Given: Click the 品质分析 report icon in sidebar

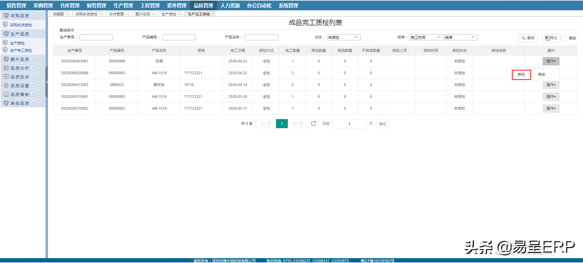Looking at the screenshot, I should tap(6, 68).
